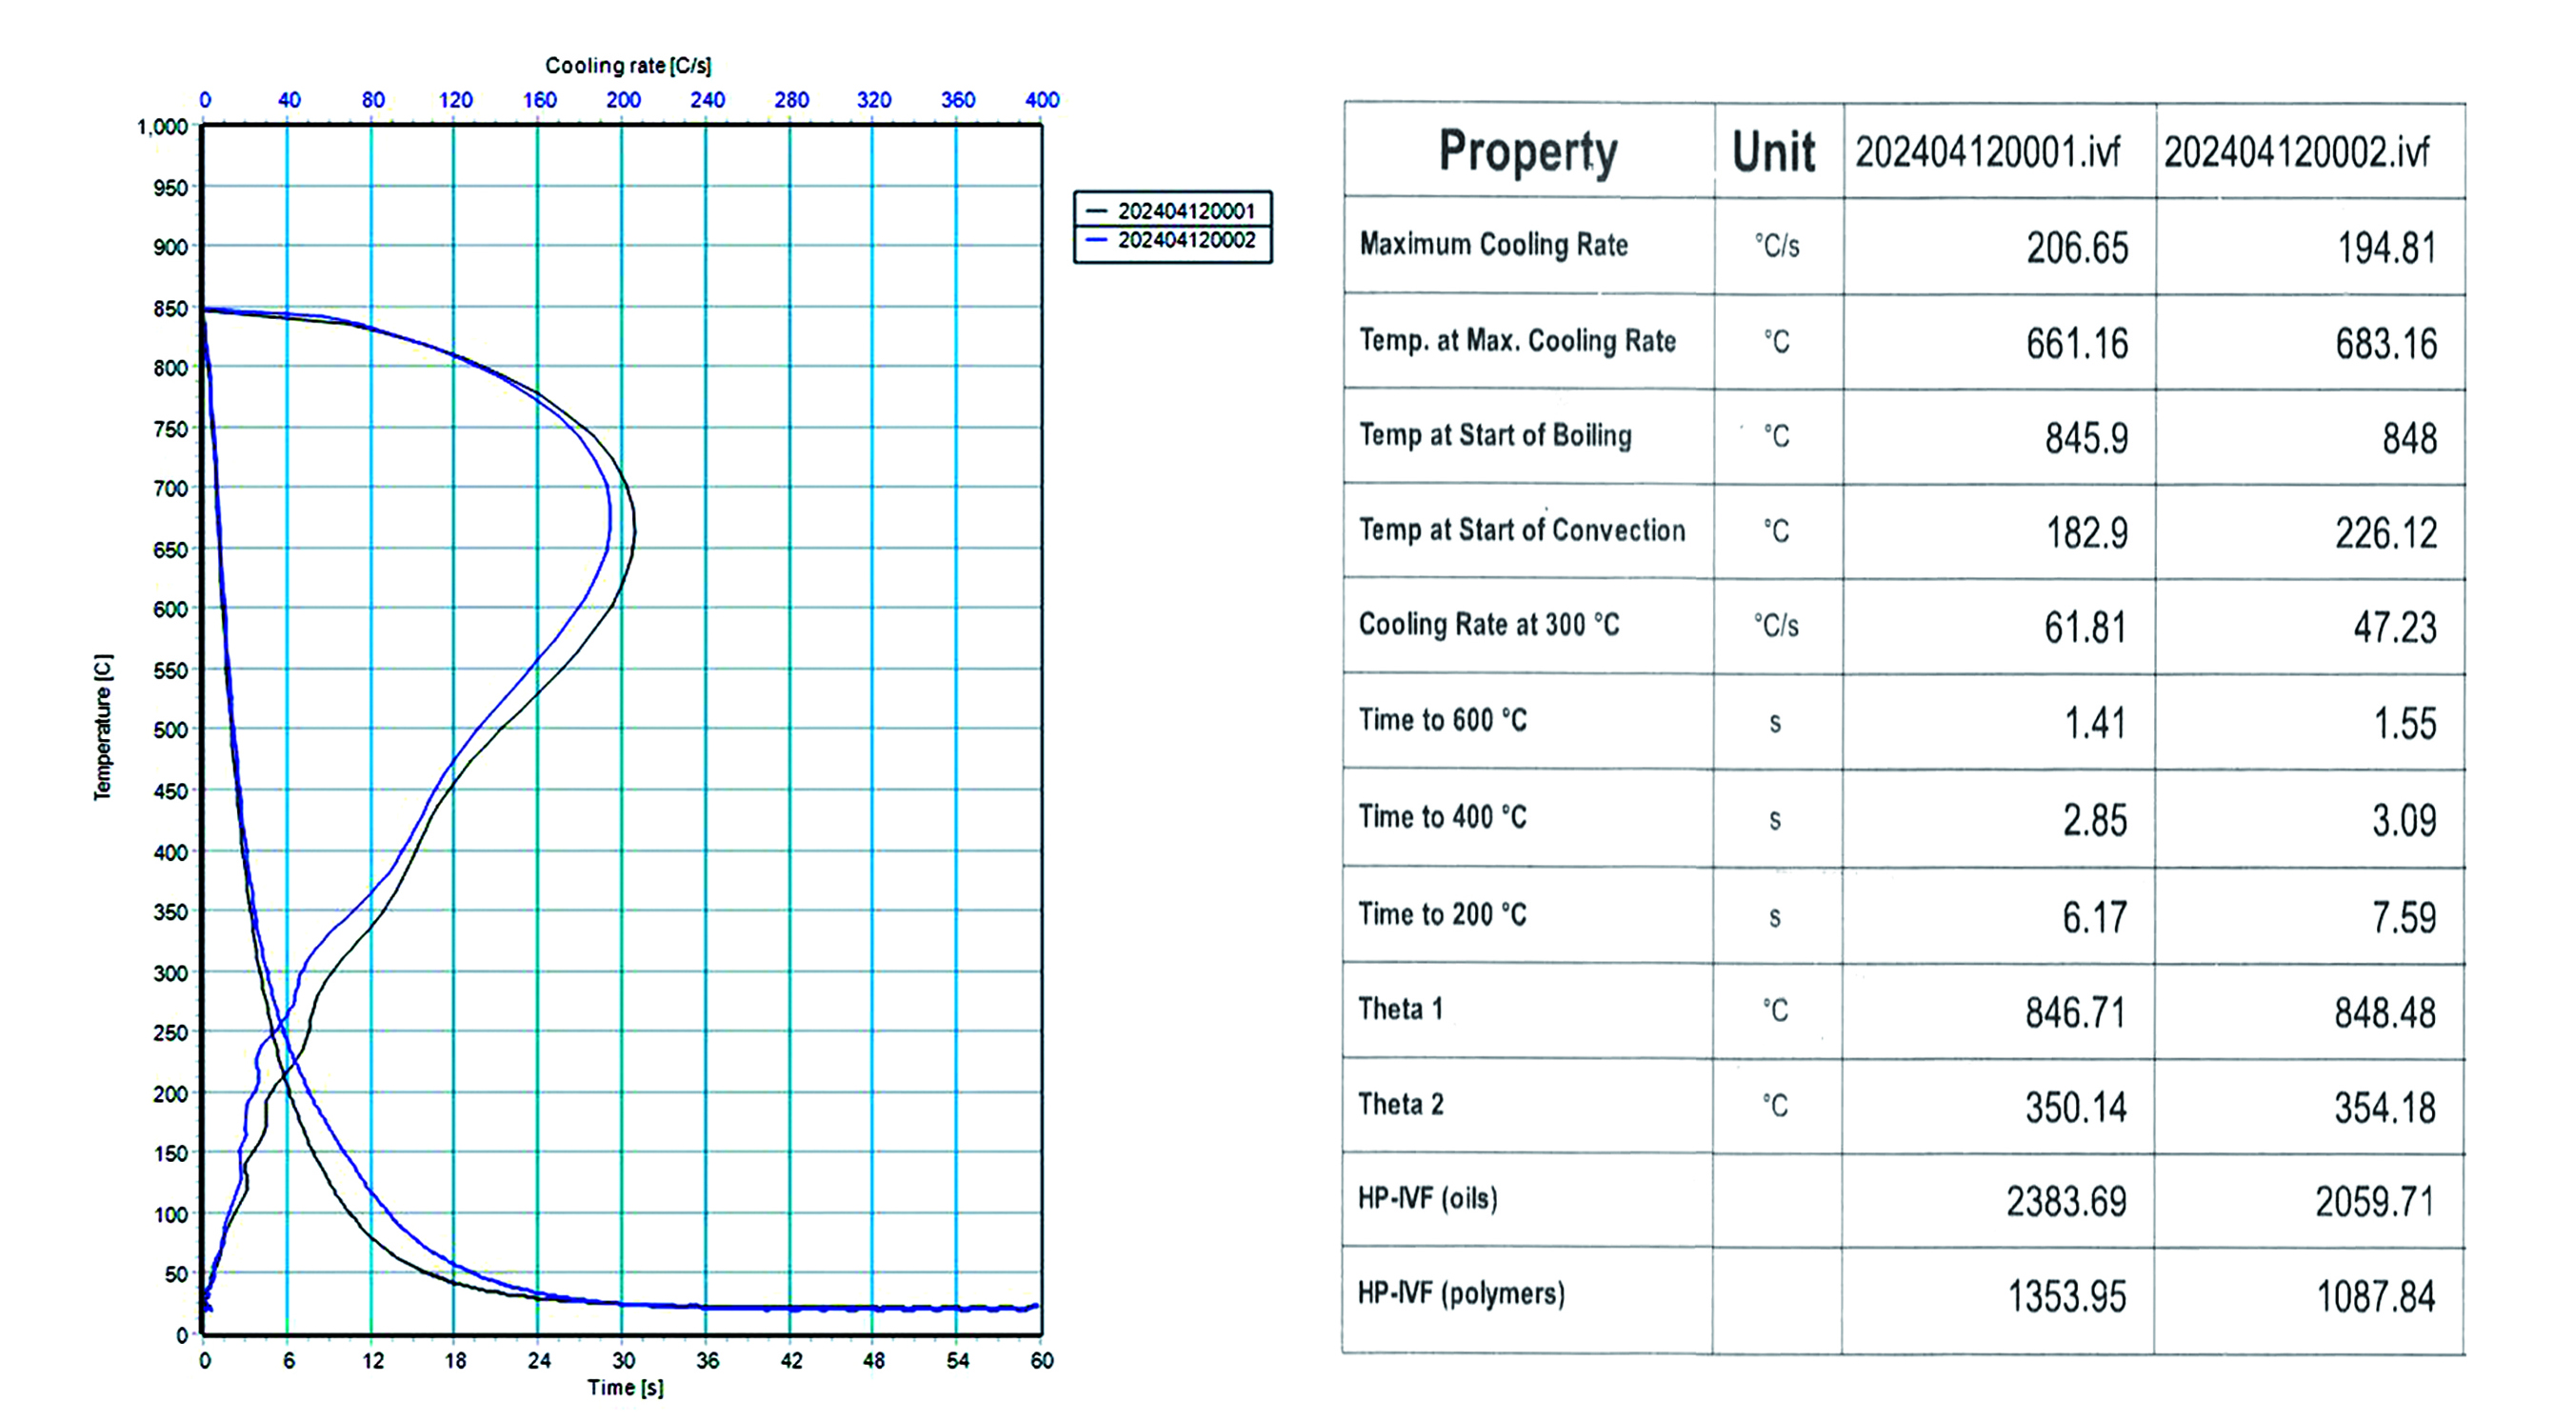Image resolution: width=2554 pixels, height=1422 pixels.
Task: Click the 500 temperature axis tick
Action: [170, 730]
